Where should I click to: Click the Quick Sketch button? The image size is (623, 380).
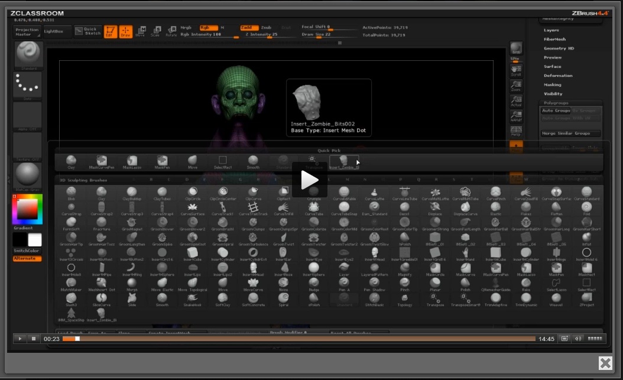[x=88, y=31]
